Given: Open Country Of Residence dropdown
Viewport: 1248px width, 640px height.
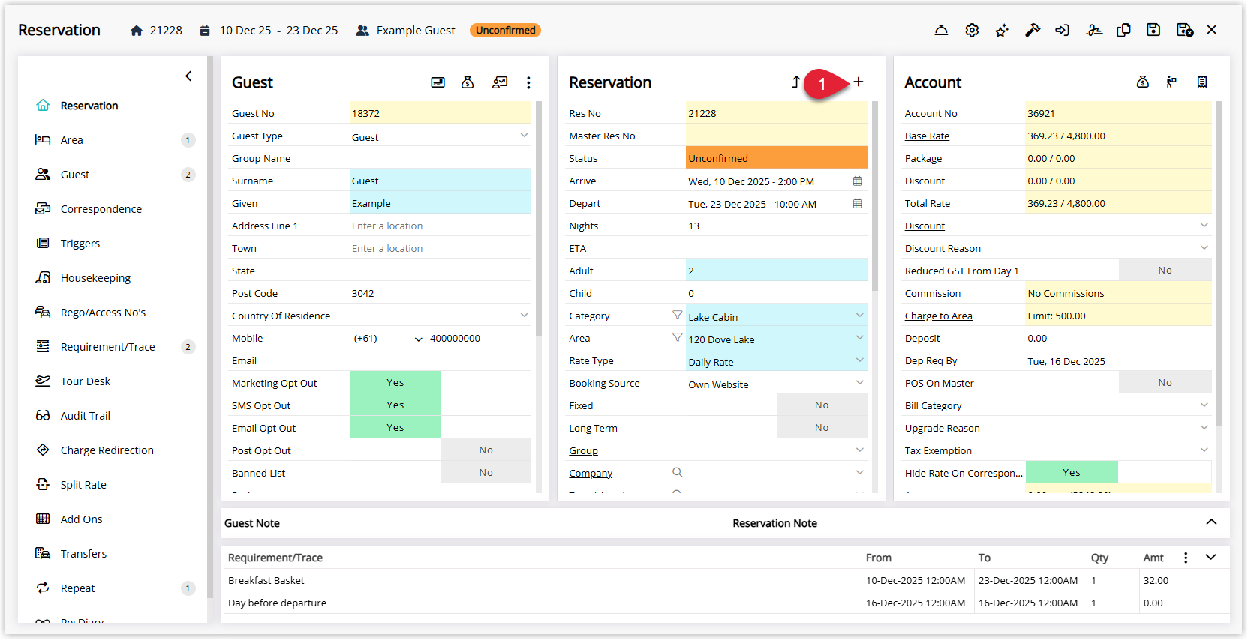Looking at the screenshot, I should [x=524, y=316].
